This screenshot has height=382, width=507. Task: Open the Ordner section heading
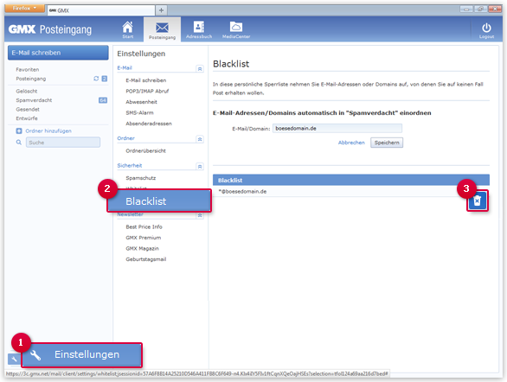click(x=125, y=138)
